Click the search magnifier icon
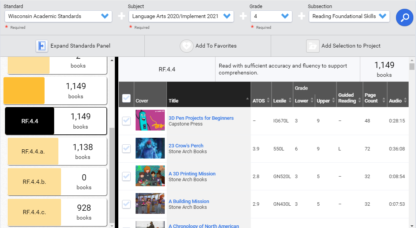This screenshot has height=228, width=416. point(404,17)
